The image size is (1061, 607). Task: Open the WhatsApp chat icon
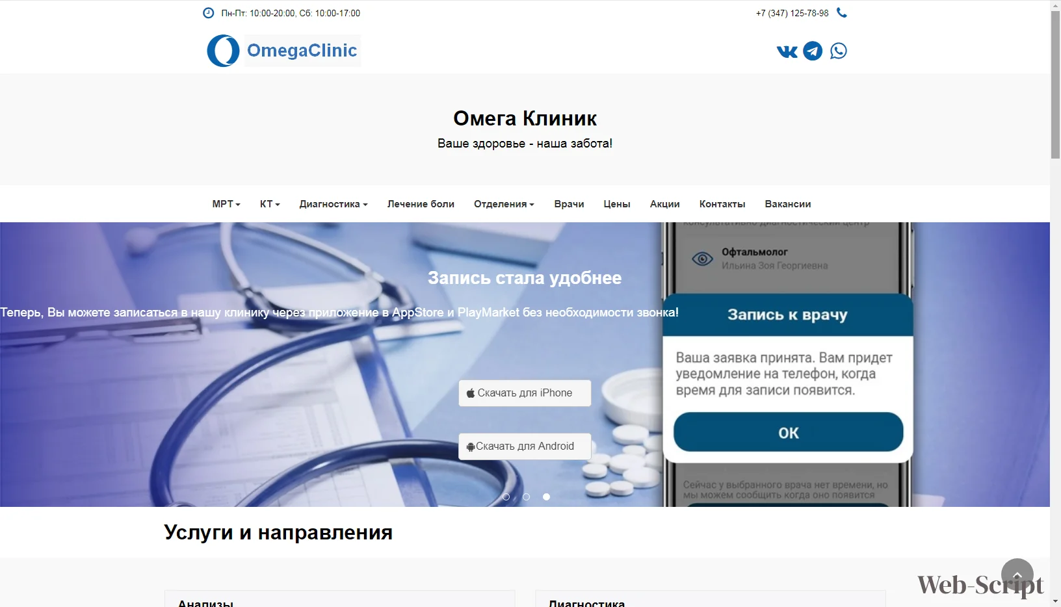pos(839,51)
